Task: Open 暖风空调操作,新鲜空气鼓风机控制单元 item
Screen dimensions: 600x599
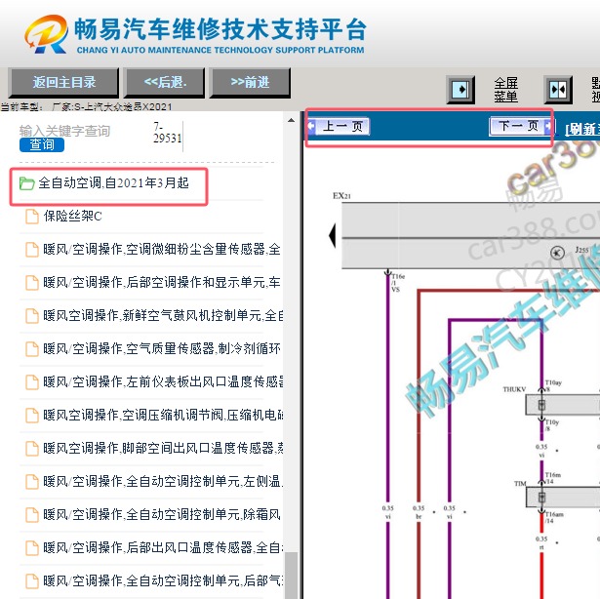Action: point(163,315)
